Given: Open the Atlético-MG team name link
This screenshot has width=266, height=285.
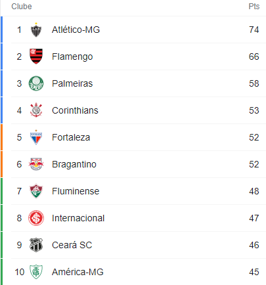Looking at the screenshot, I should [76, 30].
